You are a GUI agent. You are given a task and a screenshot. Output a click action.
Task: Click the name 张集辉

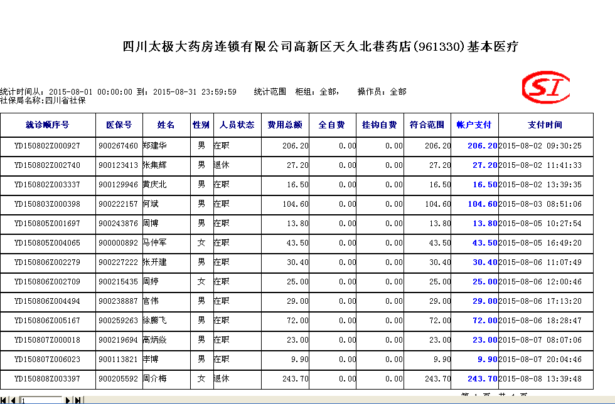click(x=155, y=165)
